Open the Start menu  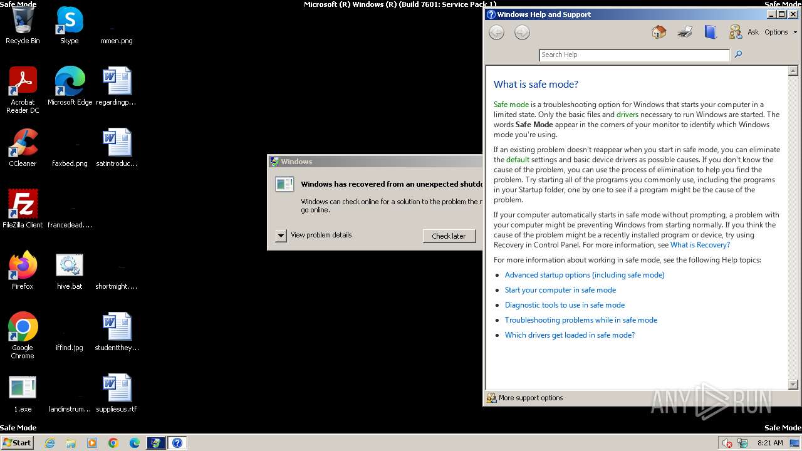pos(17,442)
